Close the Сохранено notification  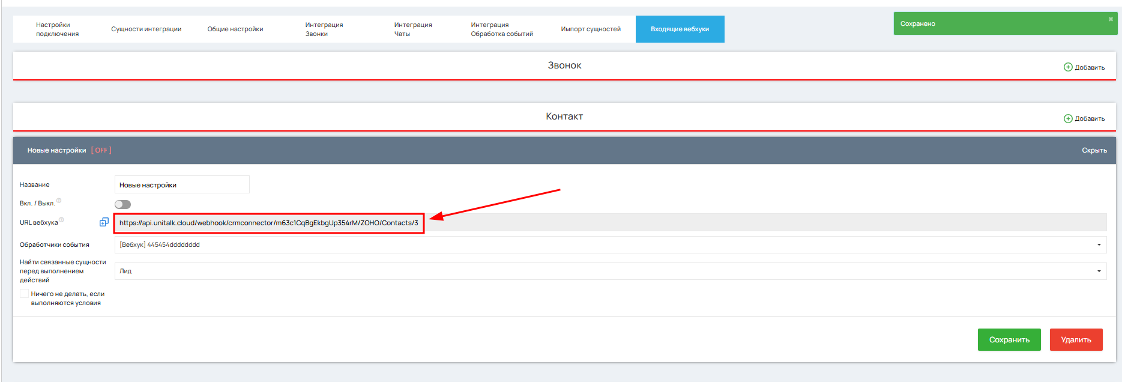click(1111, 19)
